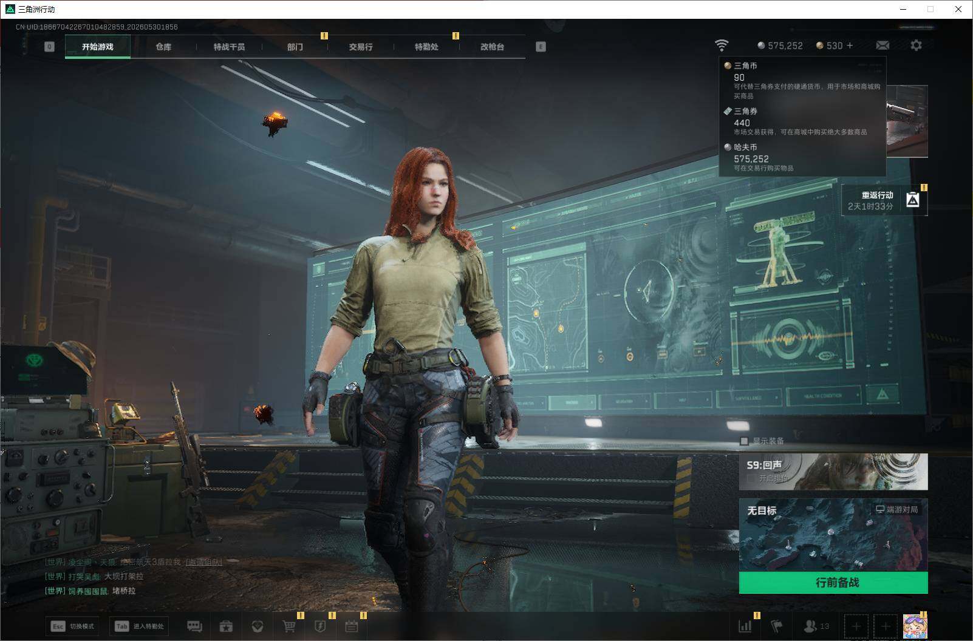Click the 端游对局 match type button
973x641 pixels.
click(x=896, y=509)
